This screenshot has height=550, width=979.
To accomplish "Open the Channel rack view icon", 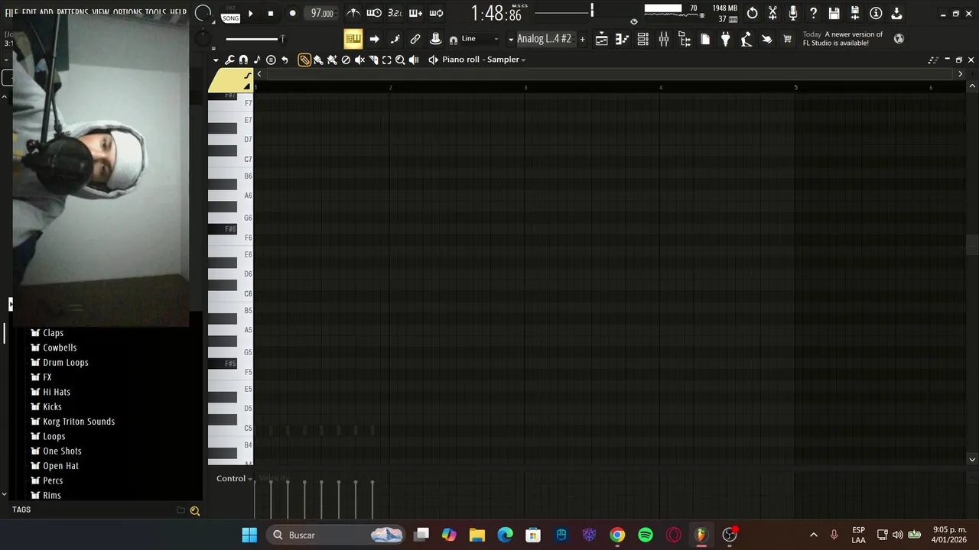I will click(643, 39).
